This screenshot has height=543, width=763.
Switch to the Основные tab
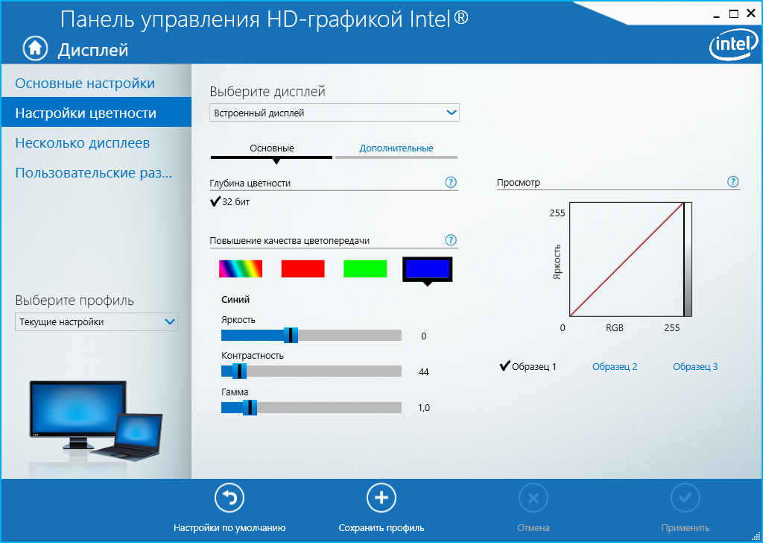point(271,148)
